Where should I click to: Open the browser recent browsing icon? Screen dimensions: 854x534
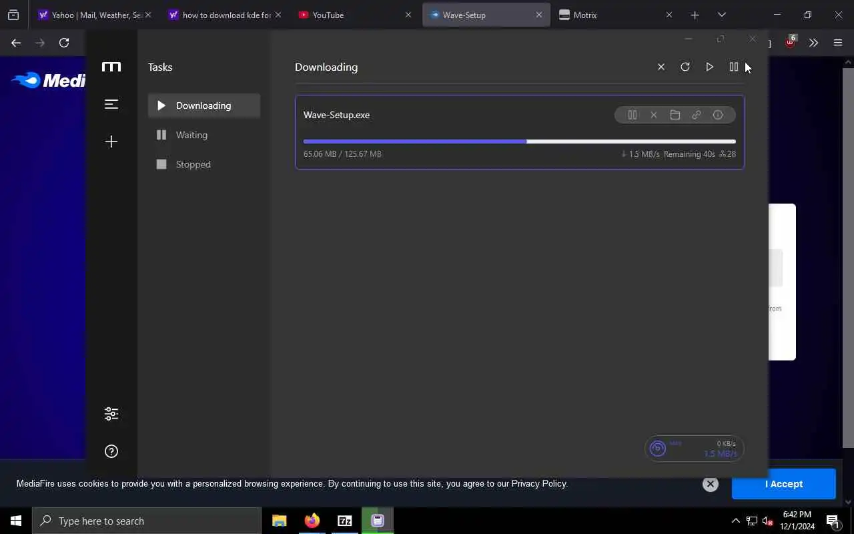coord(13,15)
